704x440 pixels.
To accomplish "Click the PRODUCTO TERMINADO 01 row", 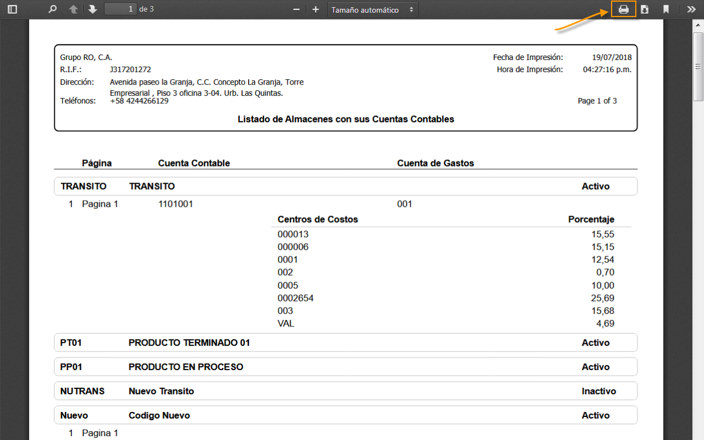I will 345,343.
